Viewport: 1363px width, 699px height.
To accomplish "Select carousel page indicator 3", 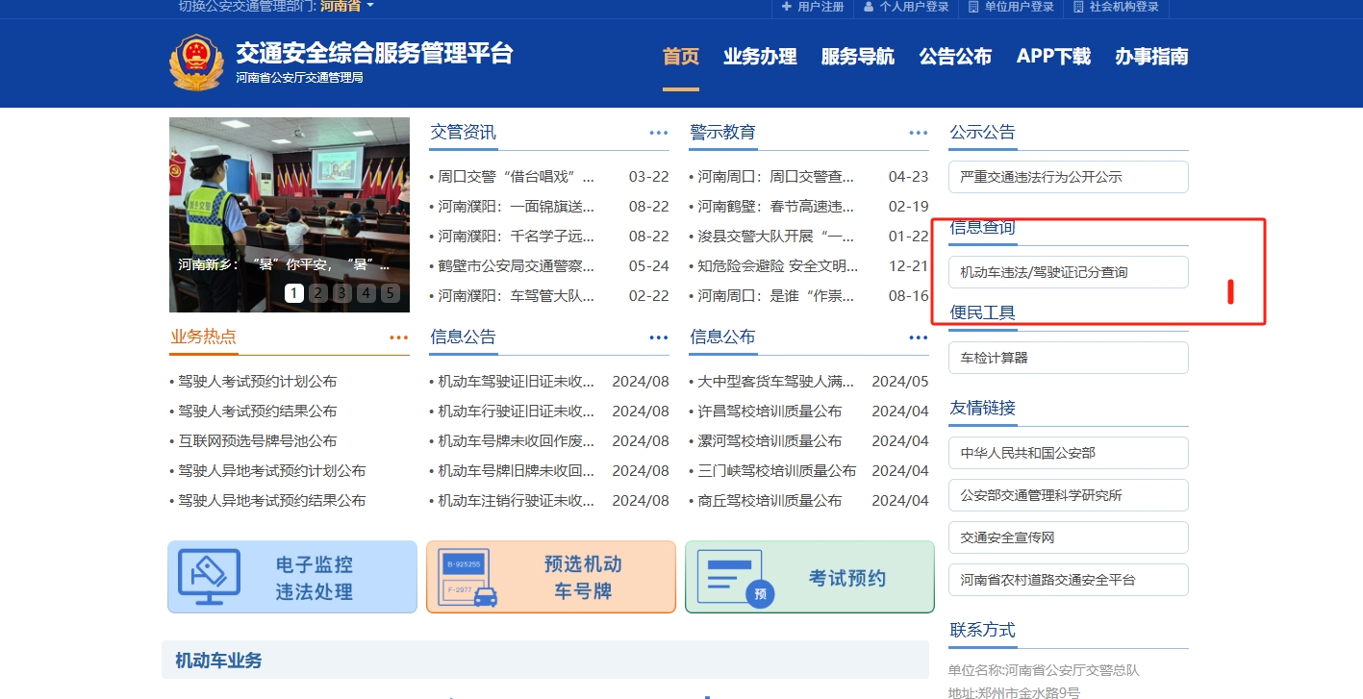I will [341, 293].
